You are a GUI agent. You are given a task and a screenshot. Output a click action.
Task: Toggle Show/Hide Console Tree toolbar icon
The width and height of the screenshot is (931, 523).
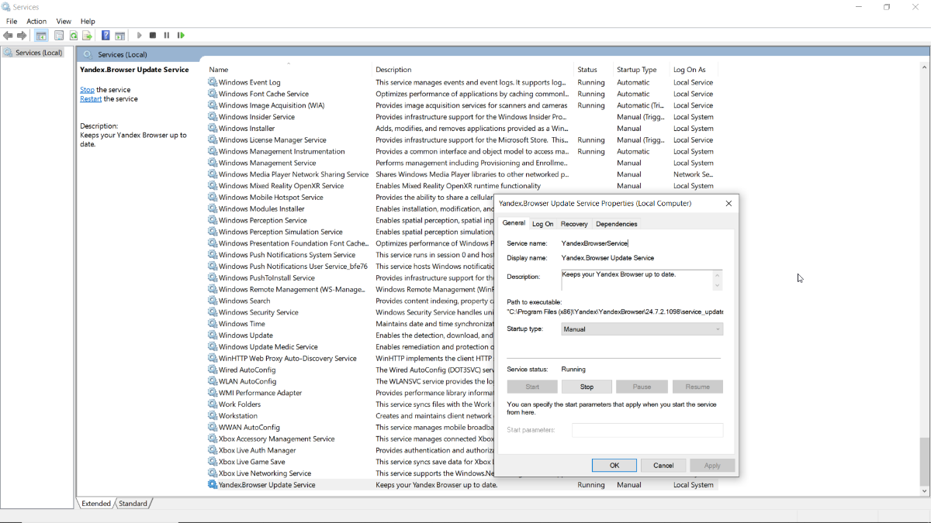pyautogui.click(x=41, y=36)
